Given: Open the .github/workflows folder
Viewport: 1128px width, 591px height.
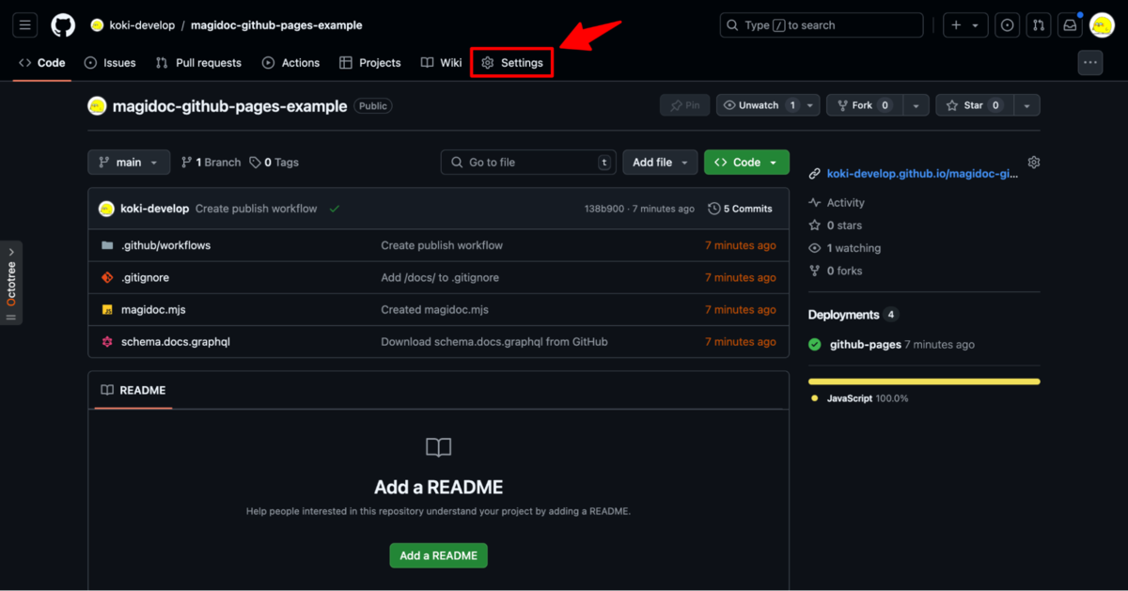Looking at the screenshot, I should pos(165,245).
